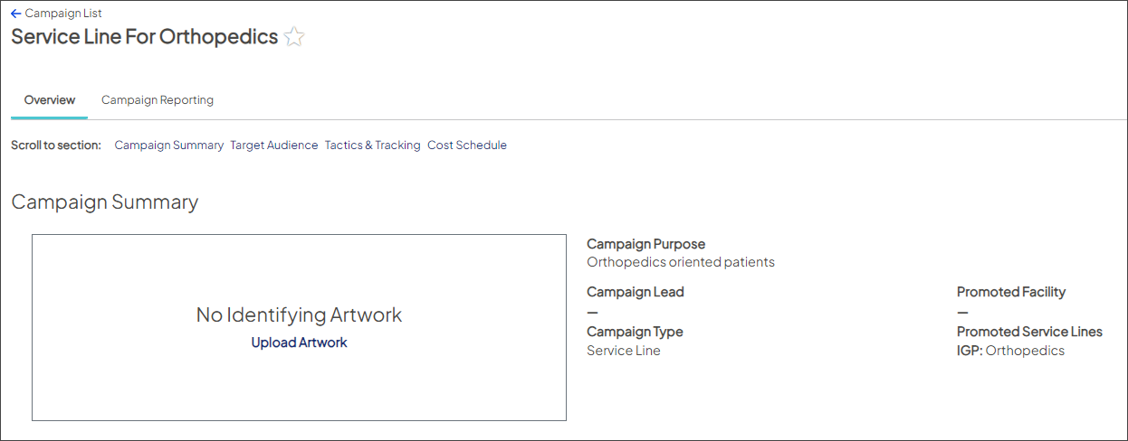Go back to Campaign List

[63, 14]
